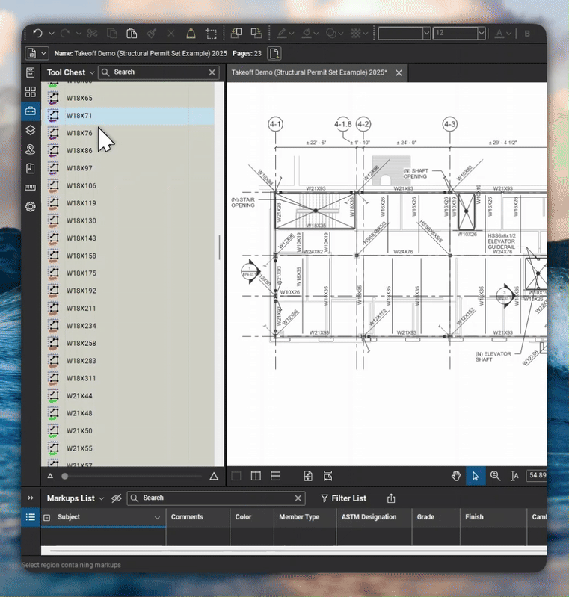Click the Undo arrow icon

pos(37,34)
